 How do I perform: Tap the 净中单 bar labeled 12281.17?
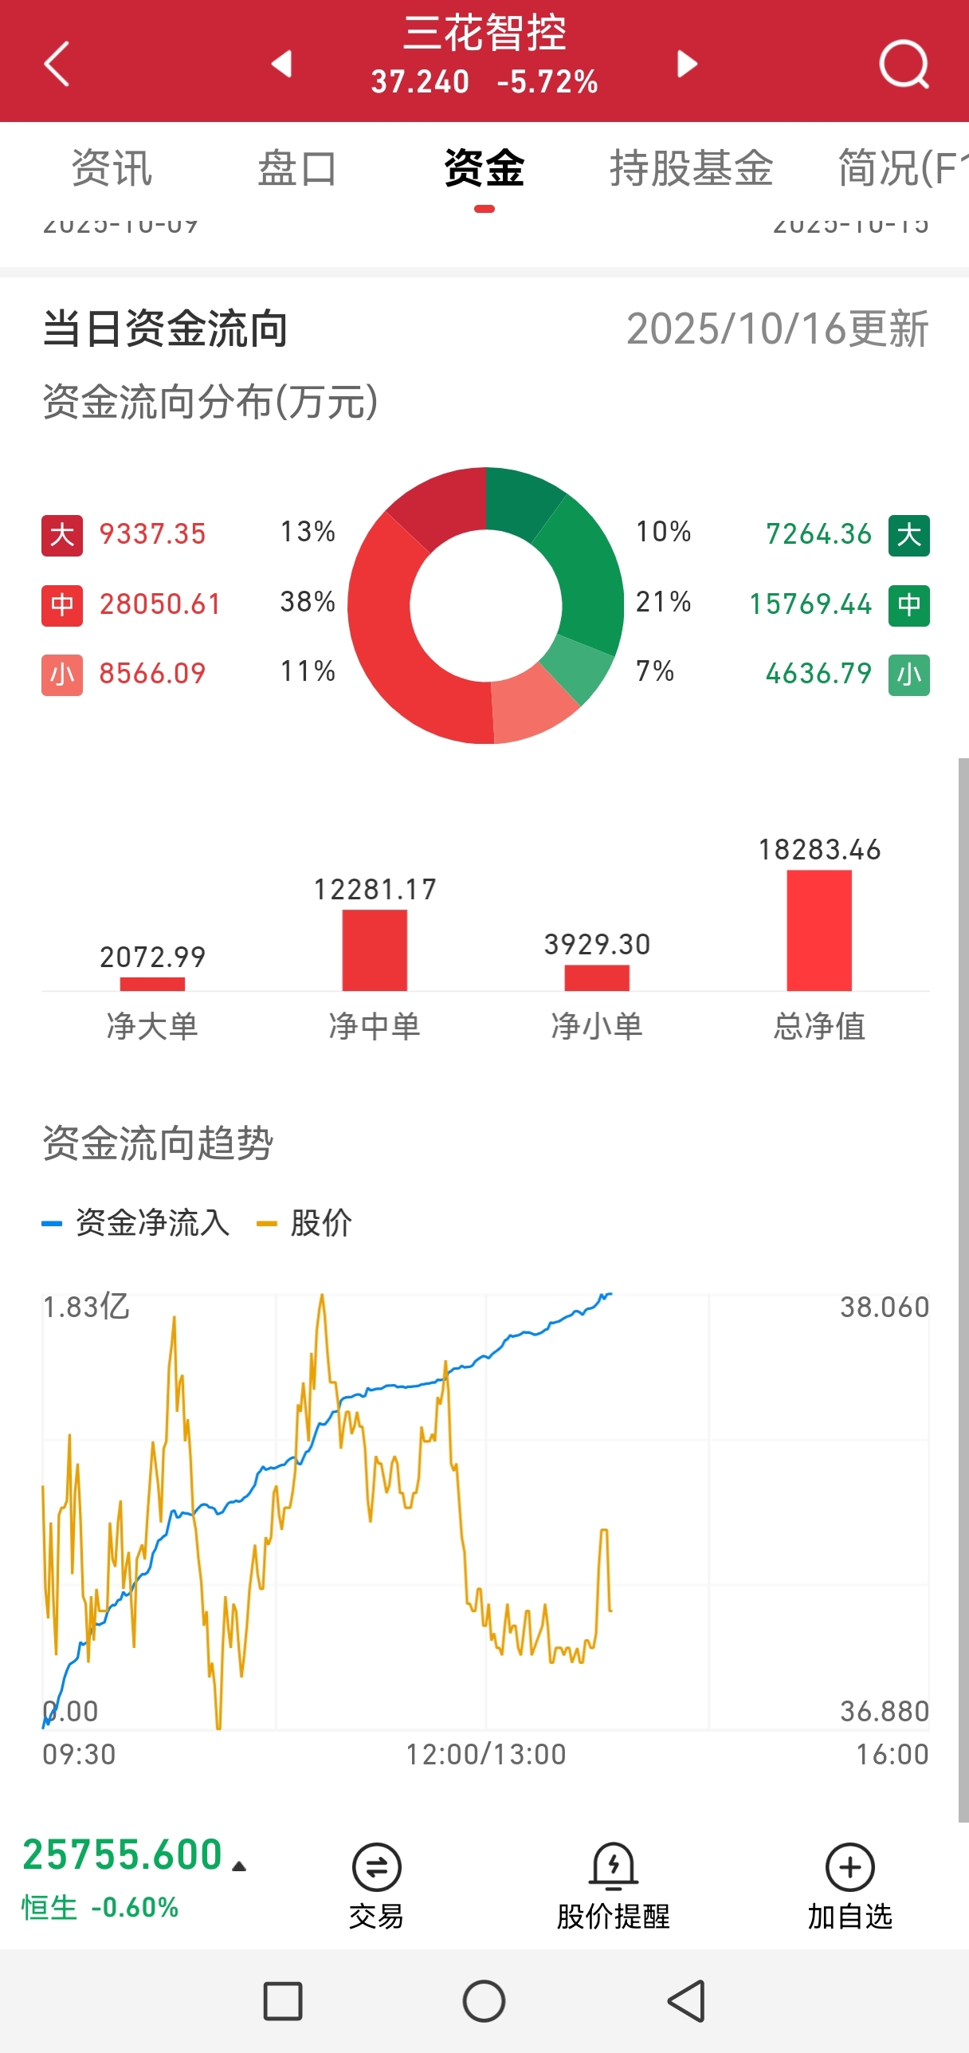point(375,950)
